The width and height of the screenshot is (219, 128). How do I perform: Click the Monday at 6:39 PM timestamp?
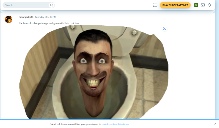pos(46,17)
